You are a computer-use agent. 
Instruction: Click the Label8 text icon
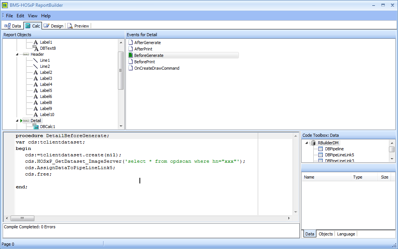[x=36, y=102]
